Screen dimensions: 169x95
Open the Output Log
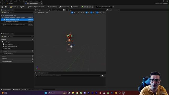(x=16, y=89)
